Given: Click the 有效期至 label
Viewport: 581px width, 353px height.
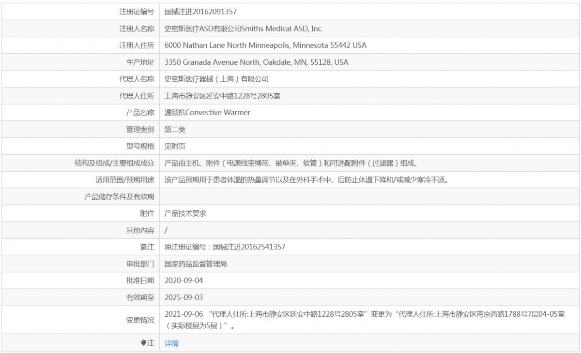Looking at the screenshot, I should (x=140, y=297).
